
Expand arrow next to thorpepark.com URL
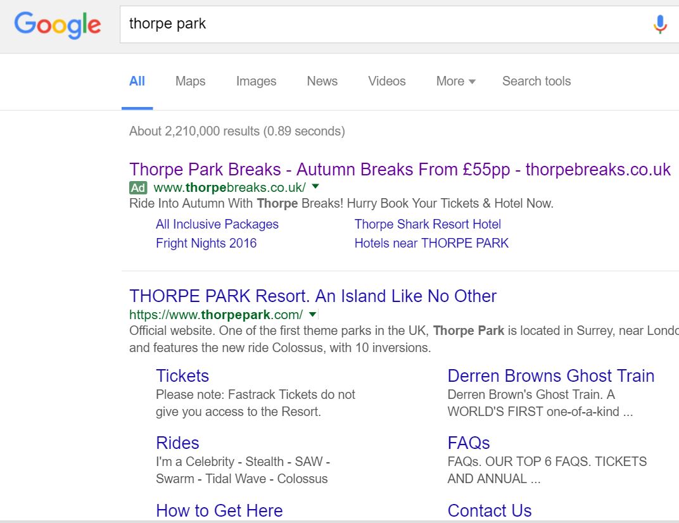[x=313, y=314]
